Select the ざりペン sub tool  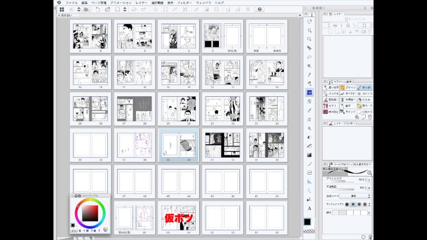(x=348, y=88)
